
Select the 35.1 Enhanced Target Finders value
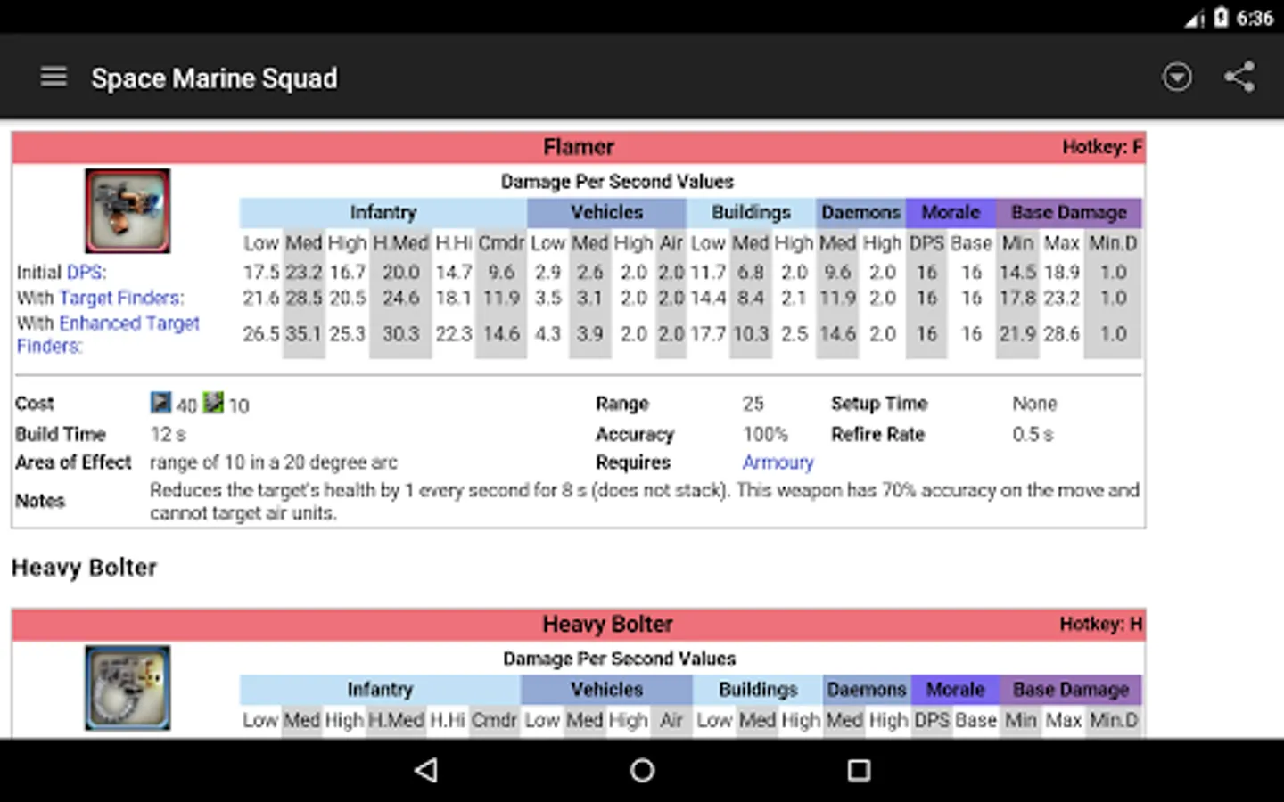click(x=303, y=334)
